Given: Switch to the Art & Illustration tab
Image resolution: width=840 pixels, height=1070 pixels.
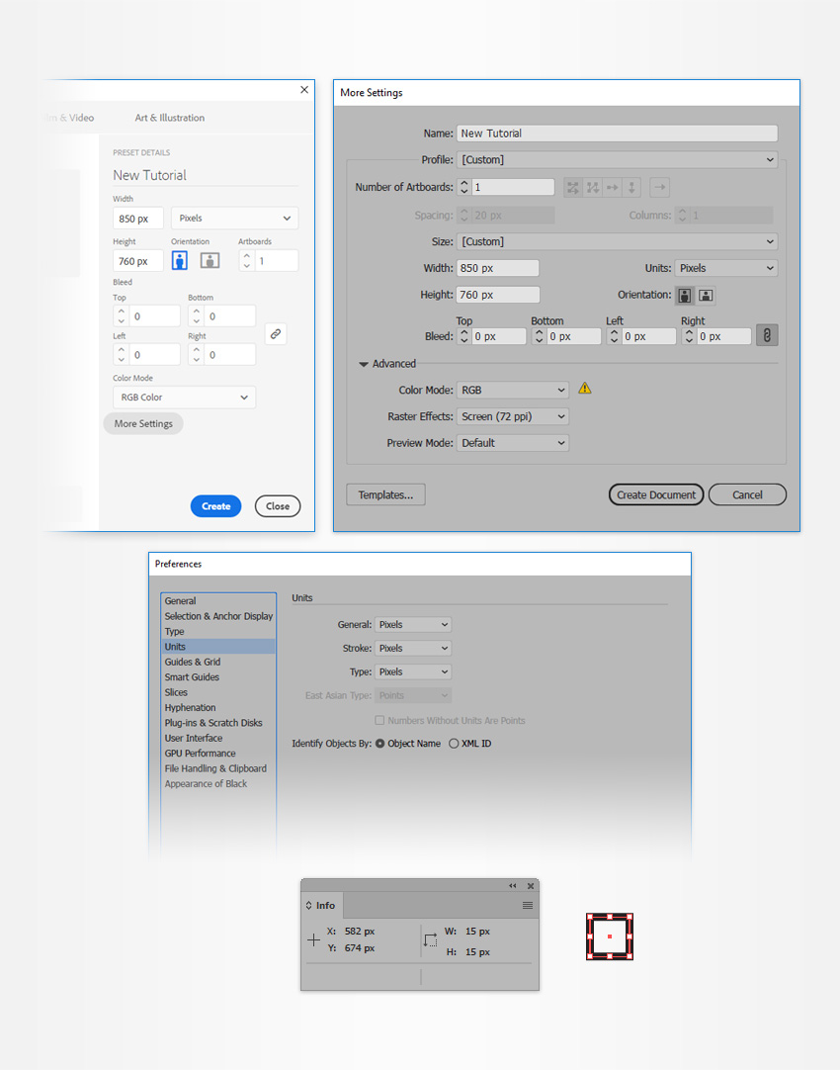Looking at the screenshot, I should click(170, 118).
